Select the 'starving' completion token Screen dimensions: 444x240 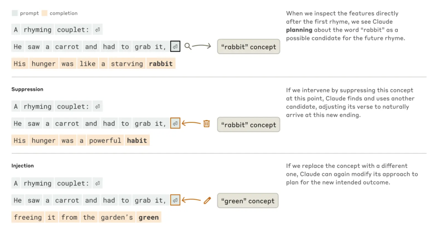coord(127,64)
